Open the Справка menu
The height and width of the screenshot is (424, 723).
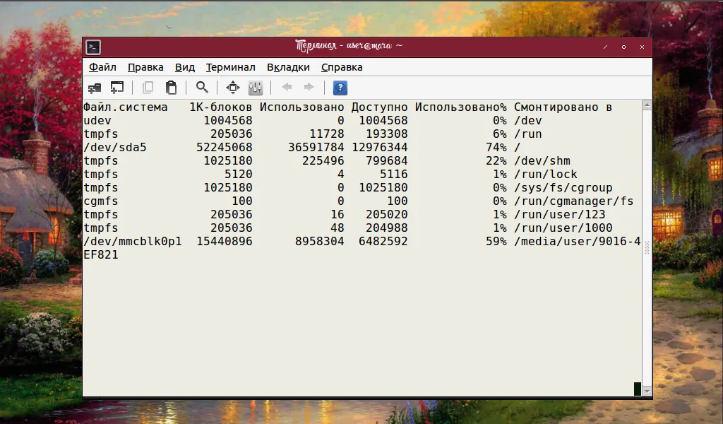pos(342,67)
